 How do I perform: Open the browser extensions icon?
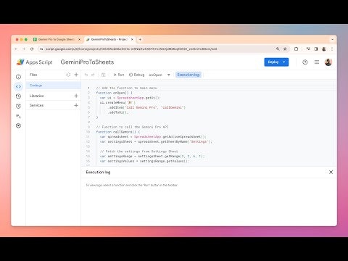coord(297,49)
